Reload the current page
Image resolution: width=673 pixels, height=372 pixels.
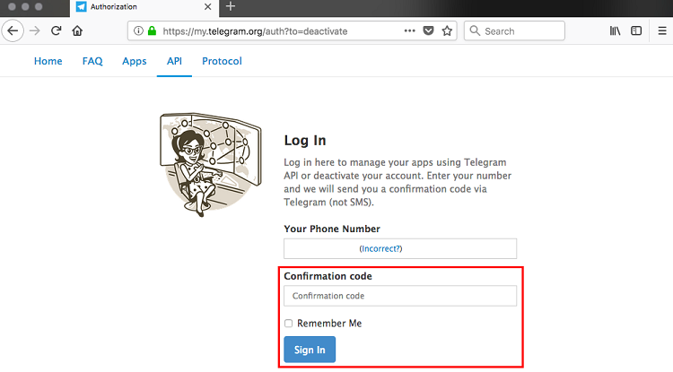click(56, 30)
